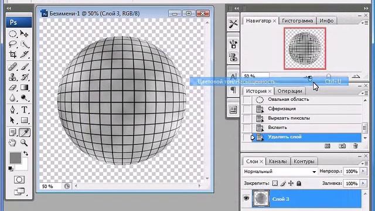Collapse the right panel dock arrows
Image resolution: width=375 pixels, height=211 pixels.
pos(366,8)
